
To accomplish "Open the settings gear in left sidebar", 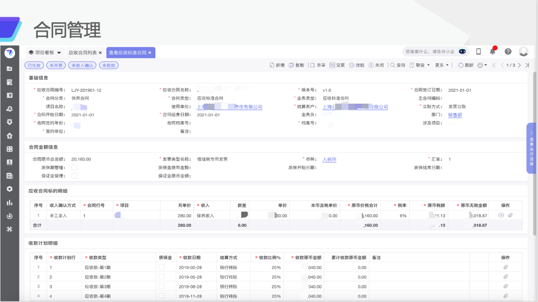I will [x=9, y=189].
